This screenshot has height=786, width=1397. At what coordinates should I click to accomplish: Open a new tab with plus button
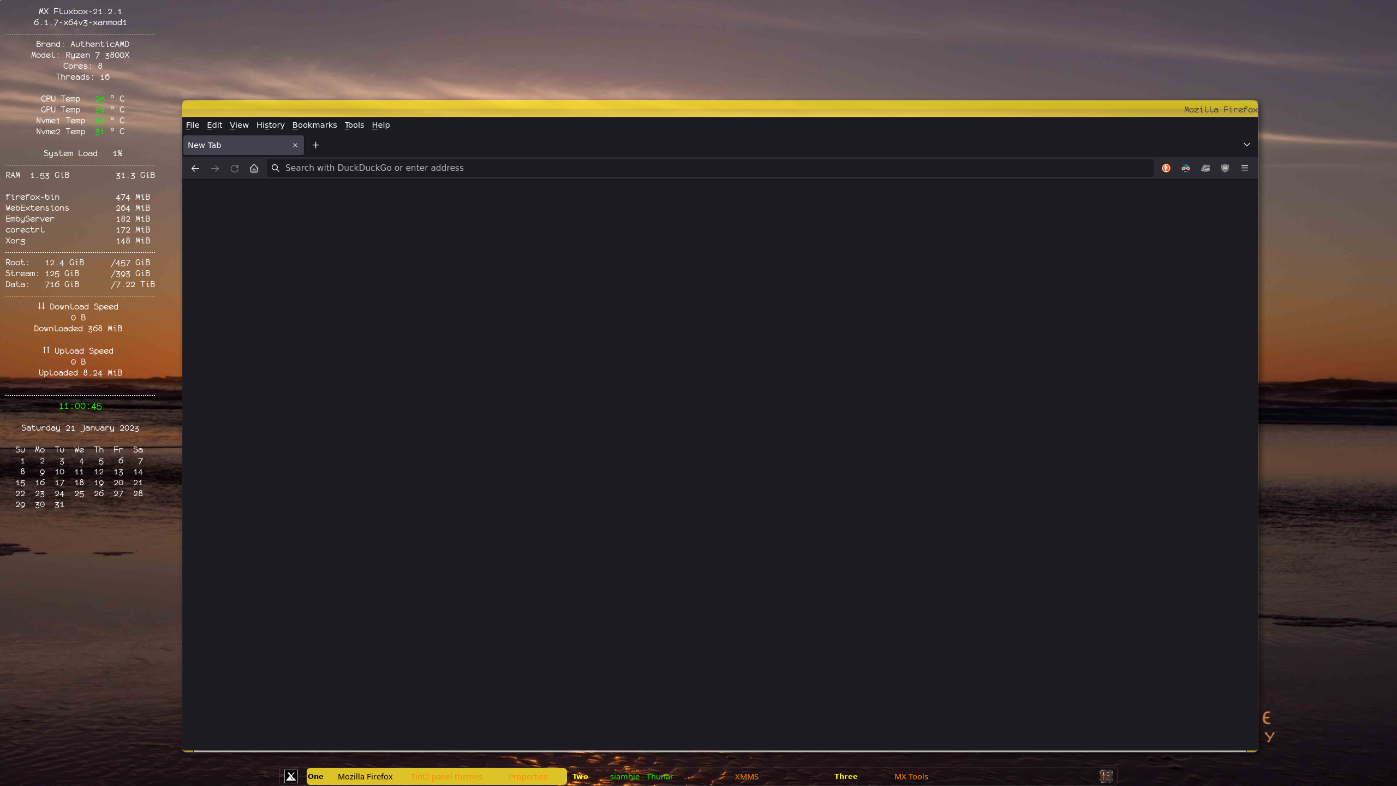(x=315, y=145)
